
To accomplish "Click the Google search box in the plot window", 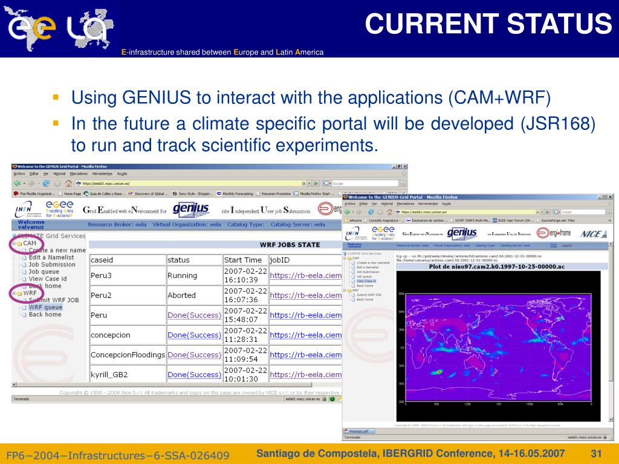I will coord(583,212).
